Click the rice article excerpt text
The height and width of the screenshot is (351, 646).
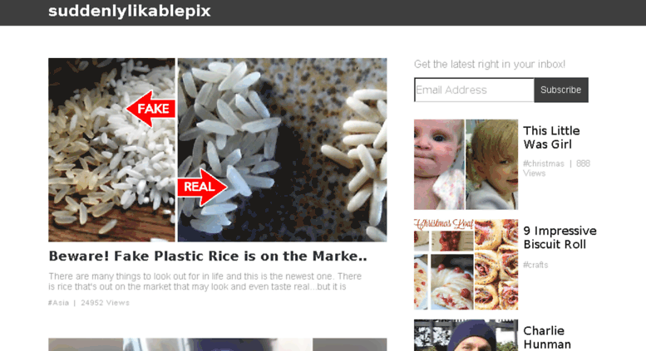point(205,281)
